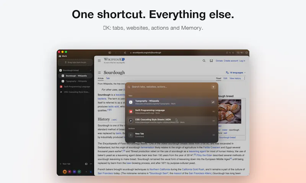Switch to the purple book space icon
The width and height of the screenshot is (306, 183).
pyautogui.click(x=74, y=172)
